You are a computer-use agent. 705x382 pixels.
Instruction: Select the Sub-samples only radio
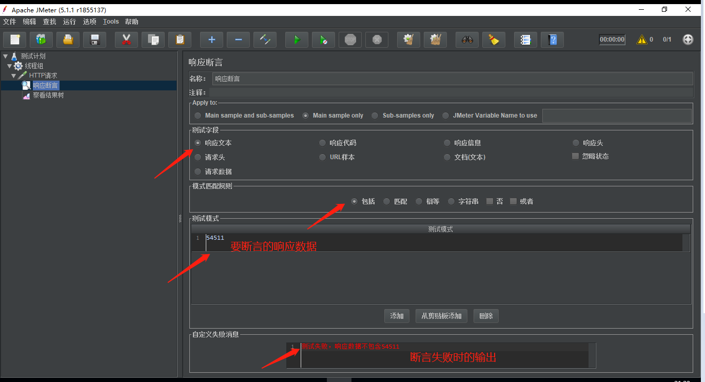point(403,116)
